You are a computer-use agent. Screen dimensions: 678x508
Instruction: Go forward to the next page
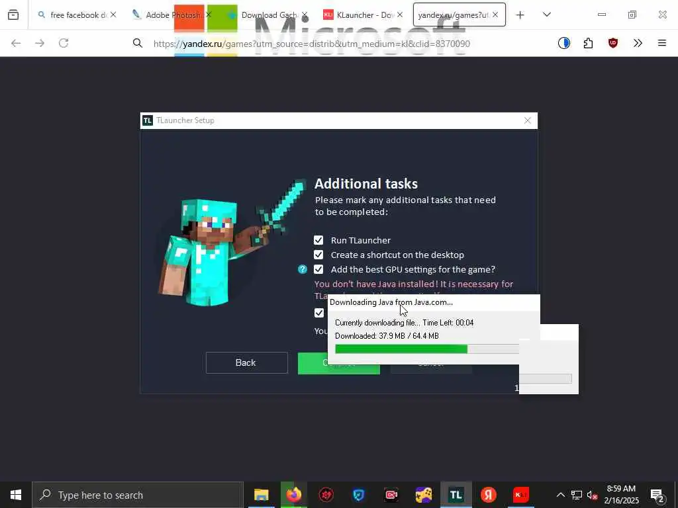[40, 43]
